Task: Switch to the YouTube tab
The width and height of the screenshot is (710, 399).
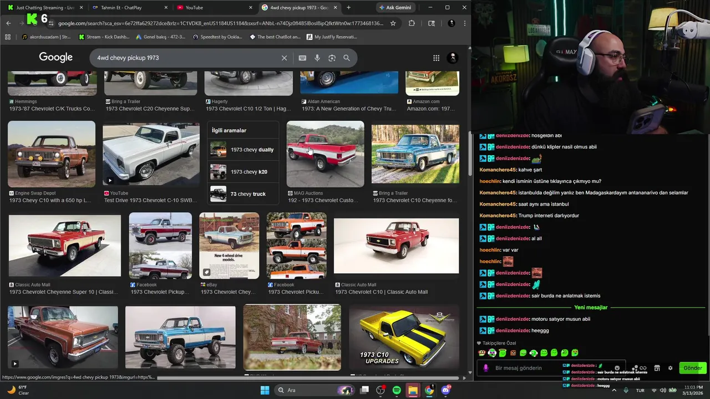Action: pos(214,7)
